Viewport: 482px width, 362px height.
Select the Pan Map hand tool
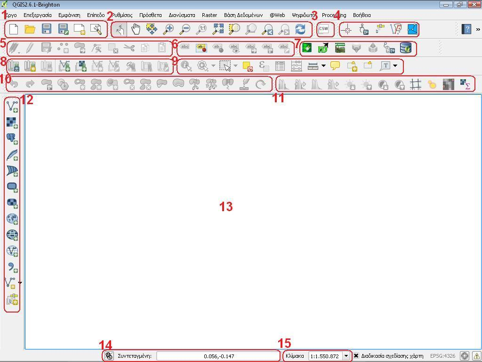[136, 29]
